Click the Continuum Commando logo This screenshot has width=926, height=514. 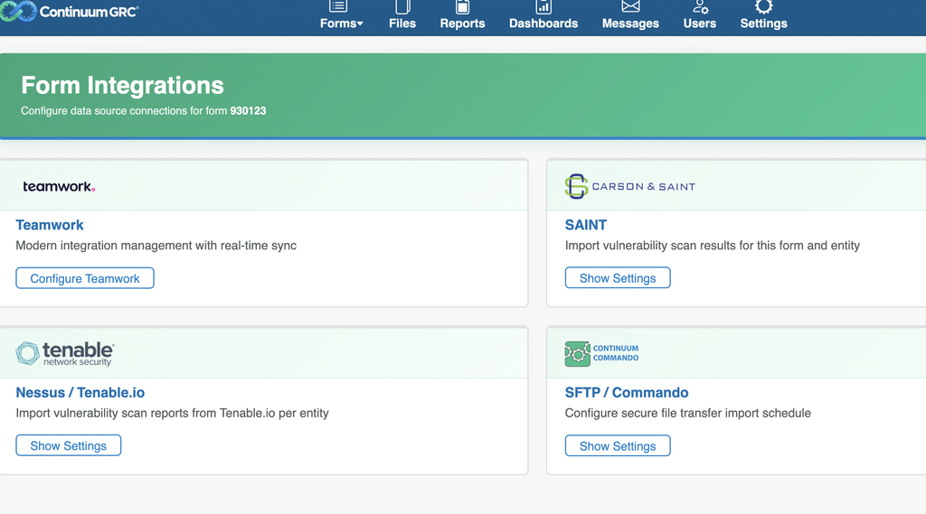(x=601, y=353)
